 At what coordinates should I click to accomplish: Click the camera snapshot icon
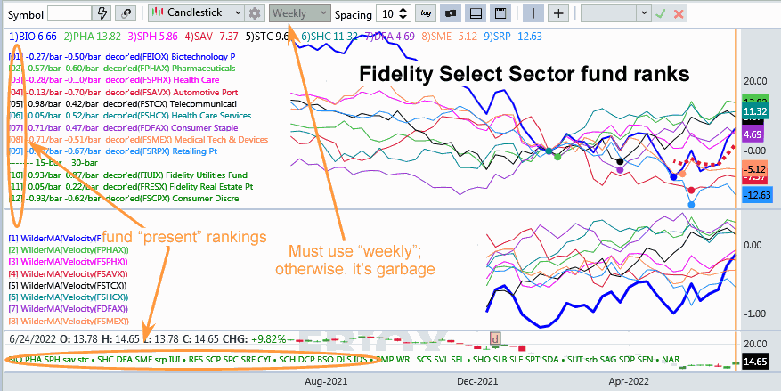452,13
